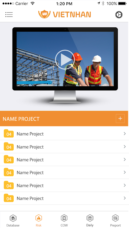The height and width of the screenshot is (228, 129).
Task: Open fourth Name Project list entry
Action: (64, 172)
